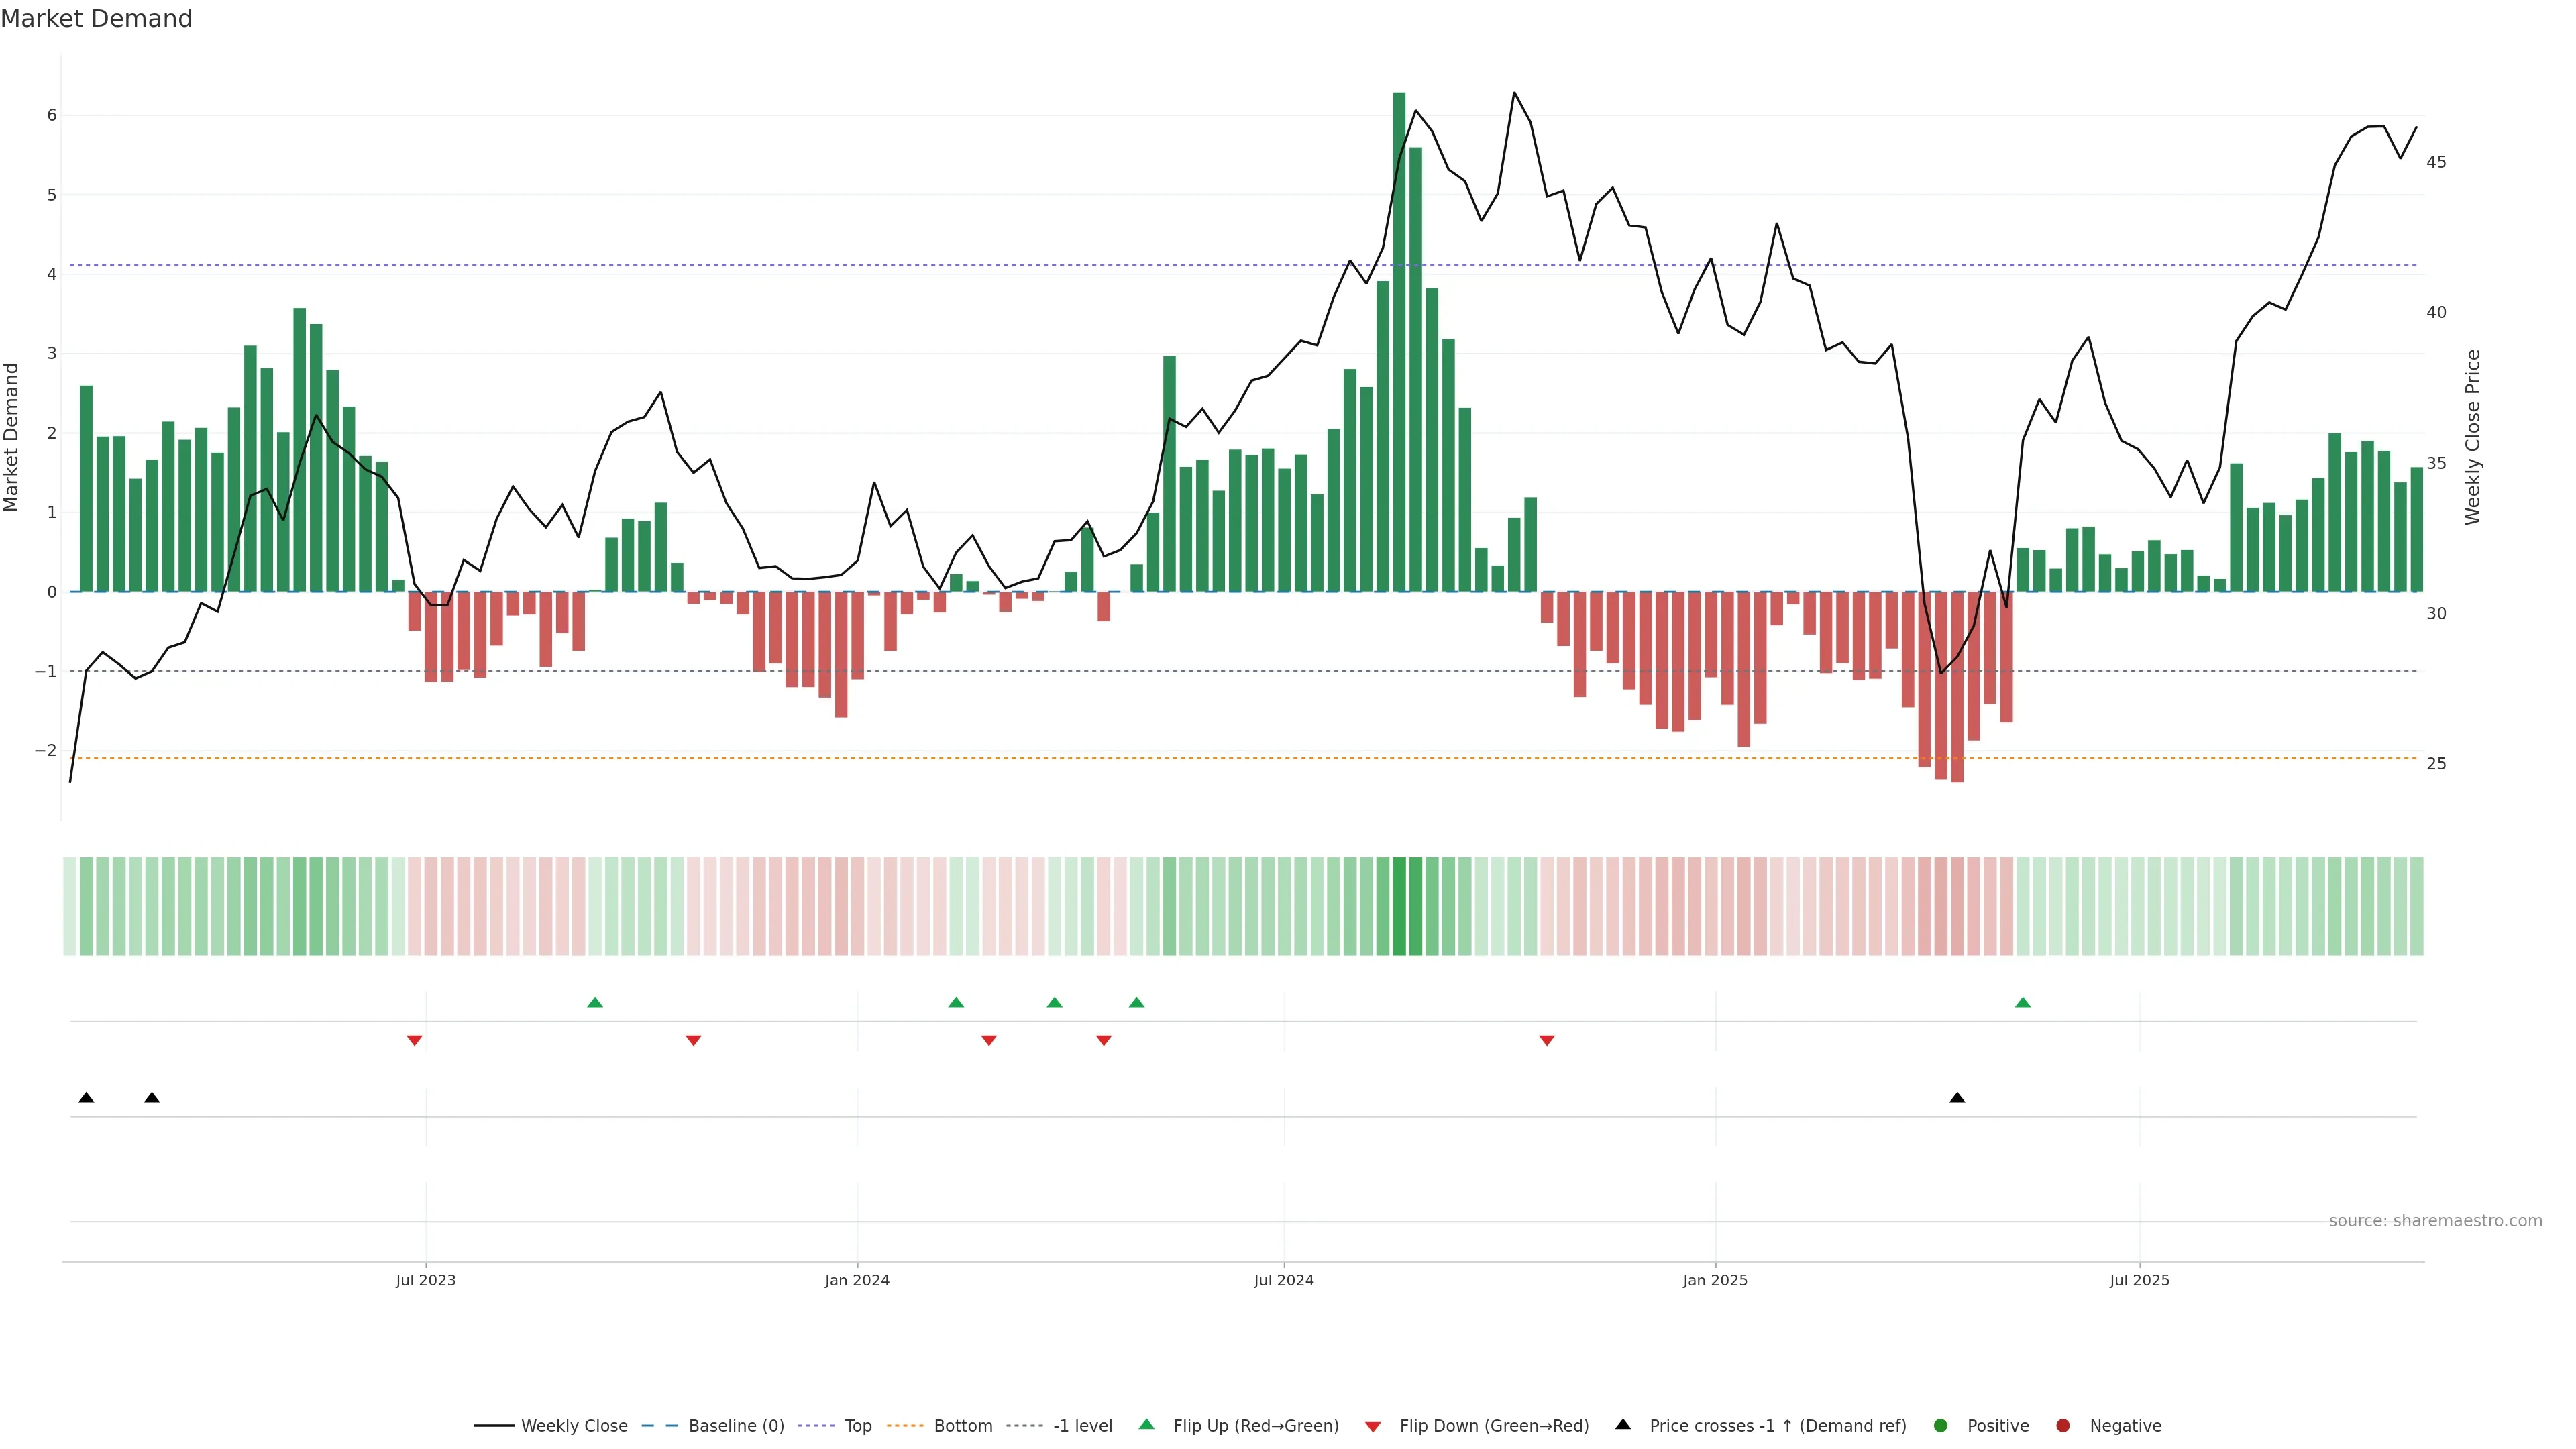Click the Market Demand chart title

(x=96, y=19)
